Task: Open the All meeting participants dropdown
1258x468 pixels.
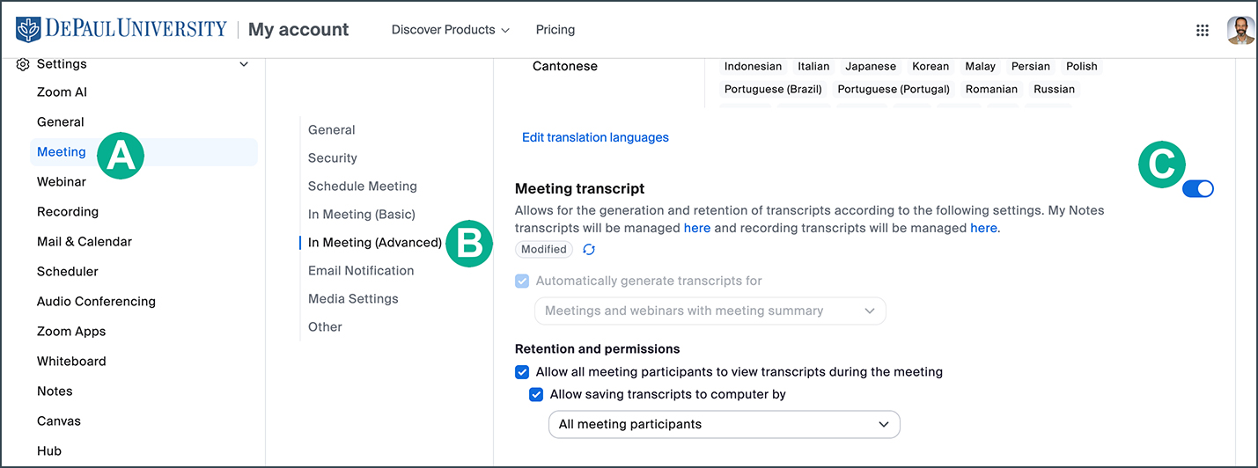Action: pyautogui.click(x=724, y=424)
